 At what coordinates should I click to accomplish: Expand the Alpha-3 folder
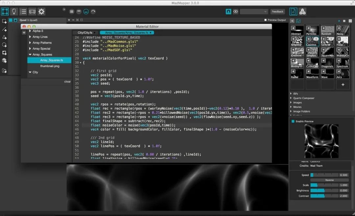pyautogui.click(x=30, y=31)
